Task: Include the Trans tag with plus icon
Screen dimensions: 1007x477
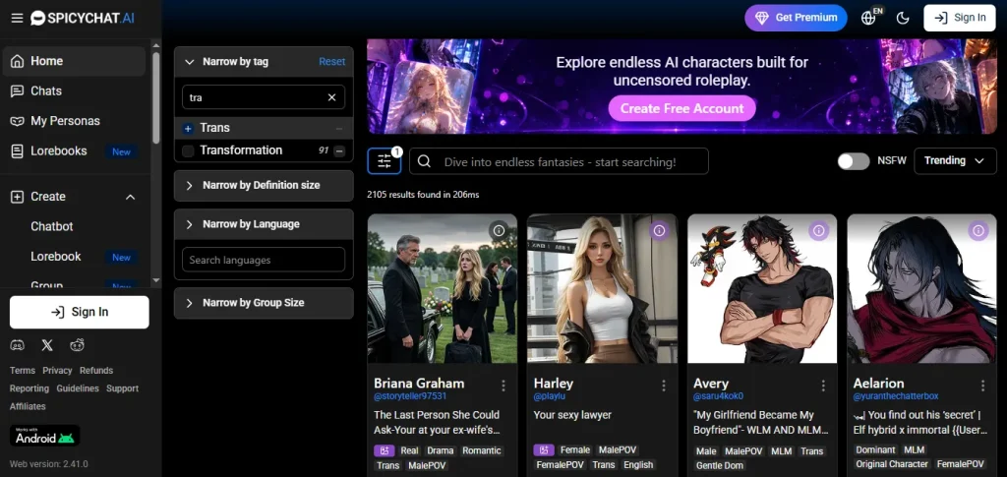Action: coord(188,129)
